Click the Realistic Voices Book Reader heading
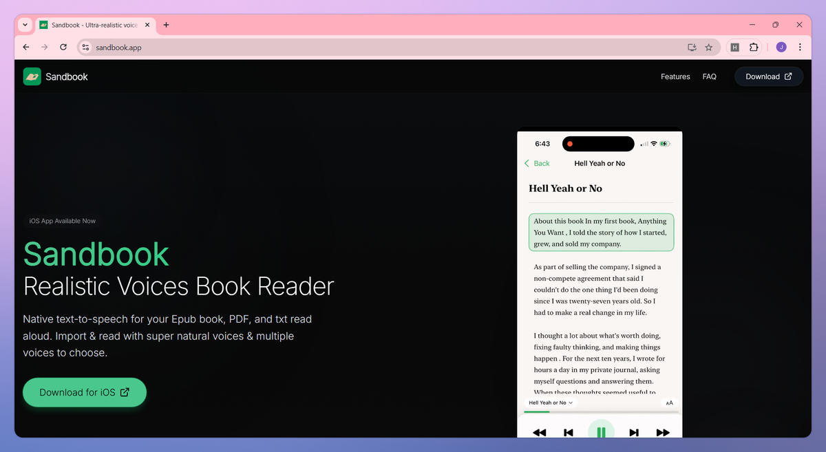Screen dimensions: 826x452 pos(179,286)
